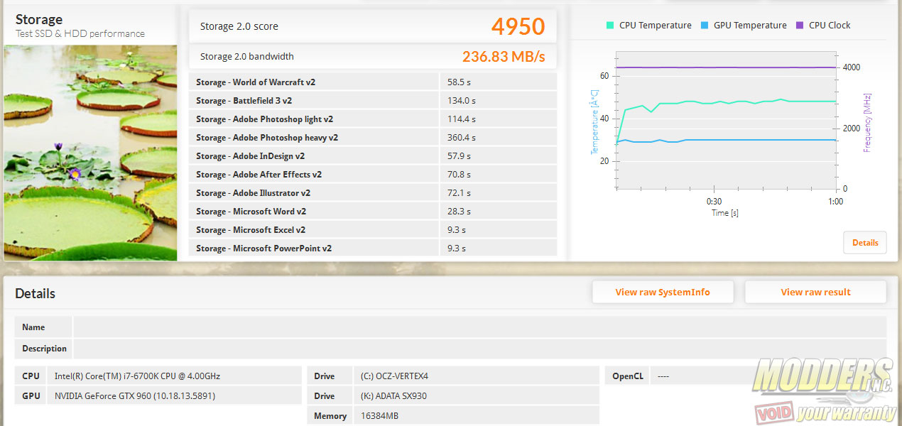Screen dimensions: 902x426
Task: Click the 16384MB memory value
Action: pyautogui.click(x=379, y=416)
